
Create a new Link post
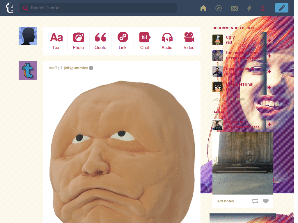point(123,41)
